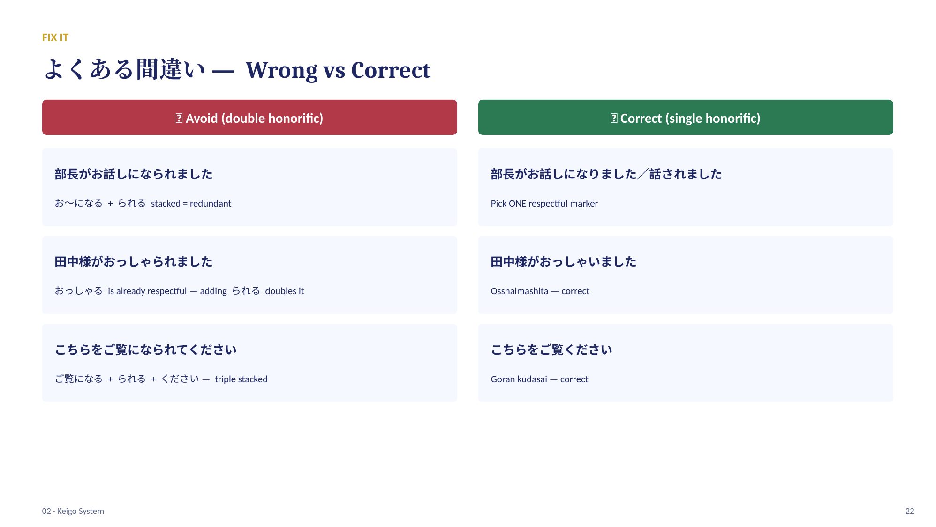Select the 田中様がおっしゃられました heading
Screen dimensions: 936x527
[x=134, y=261]
